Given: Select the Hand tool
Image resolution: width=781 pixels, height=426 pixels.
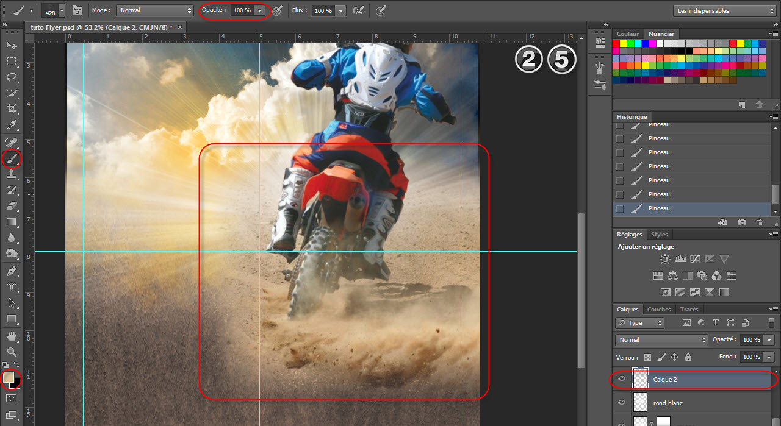Looking at the screenshot, I should [12, 336].
